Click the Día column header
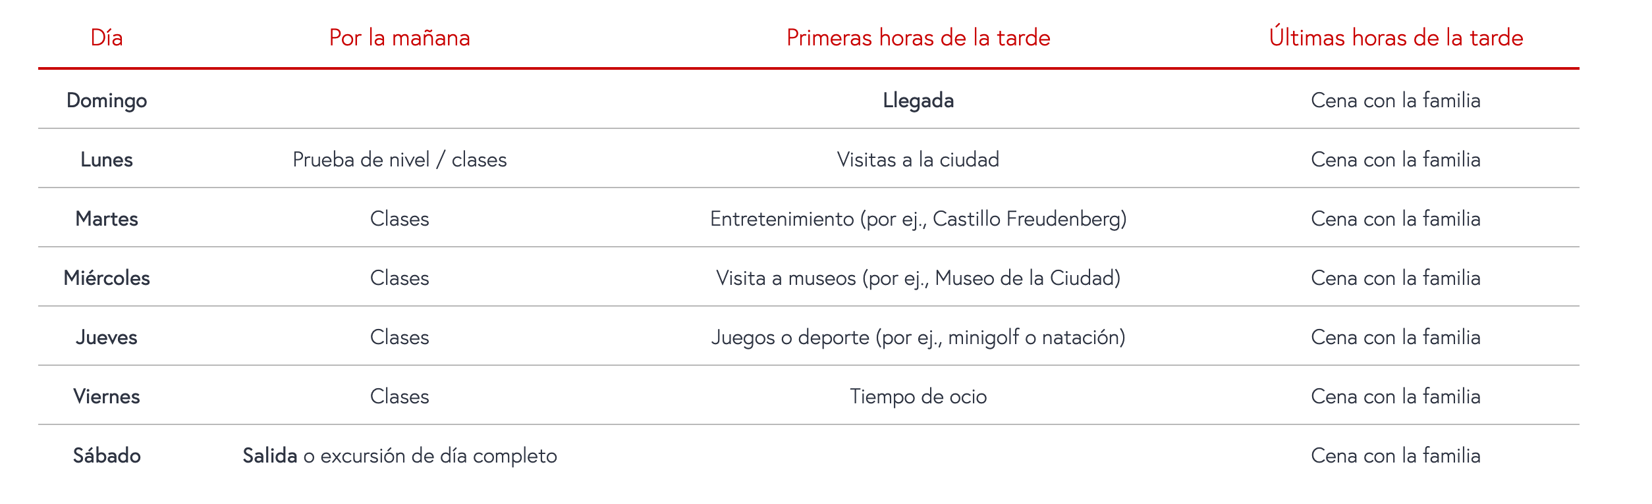The width and height of the screenshot is (1652, 504). point(107,38)
